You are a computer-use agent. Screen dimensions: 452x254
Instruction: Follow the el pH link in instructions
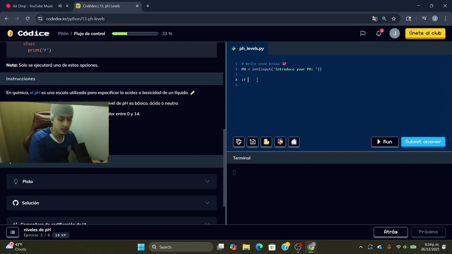pos(35,93)
